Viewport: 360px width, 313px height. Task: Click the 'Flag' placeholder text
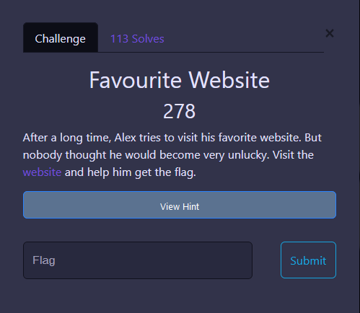44,260
